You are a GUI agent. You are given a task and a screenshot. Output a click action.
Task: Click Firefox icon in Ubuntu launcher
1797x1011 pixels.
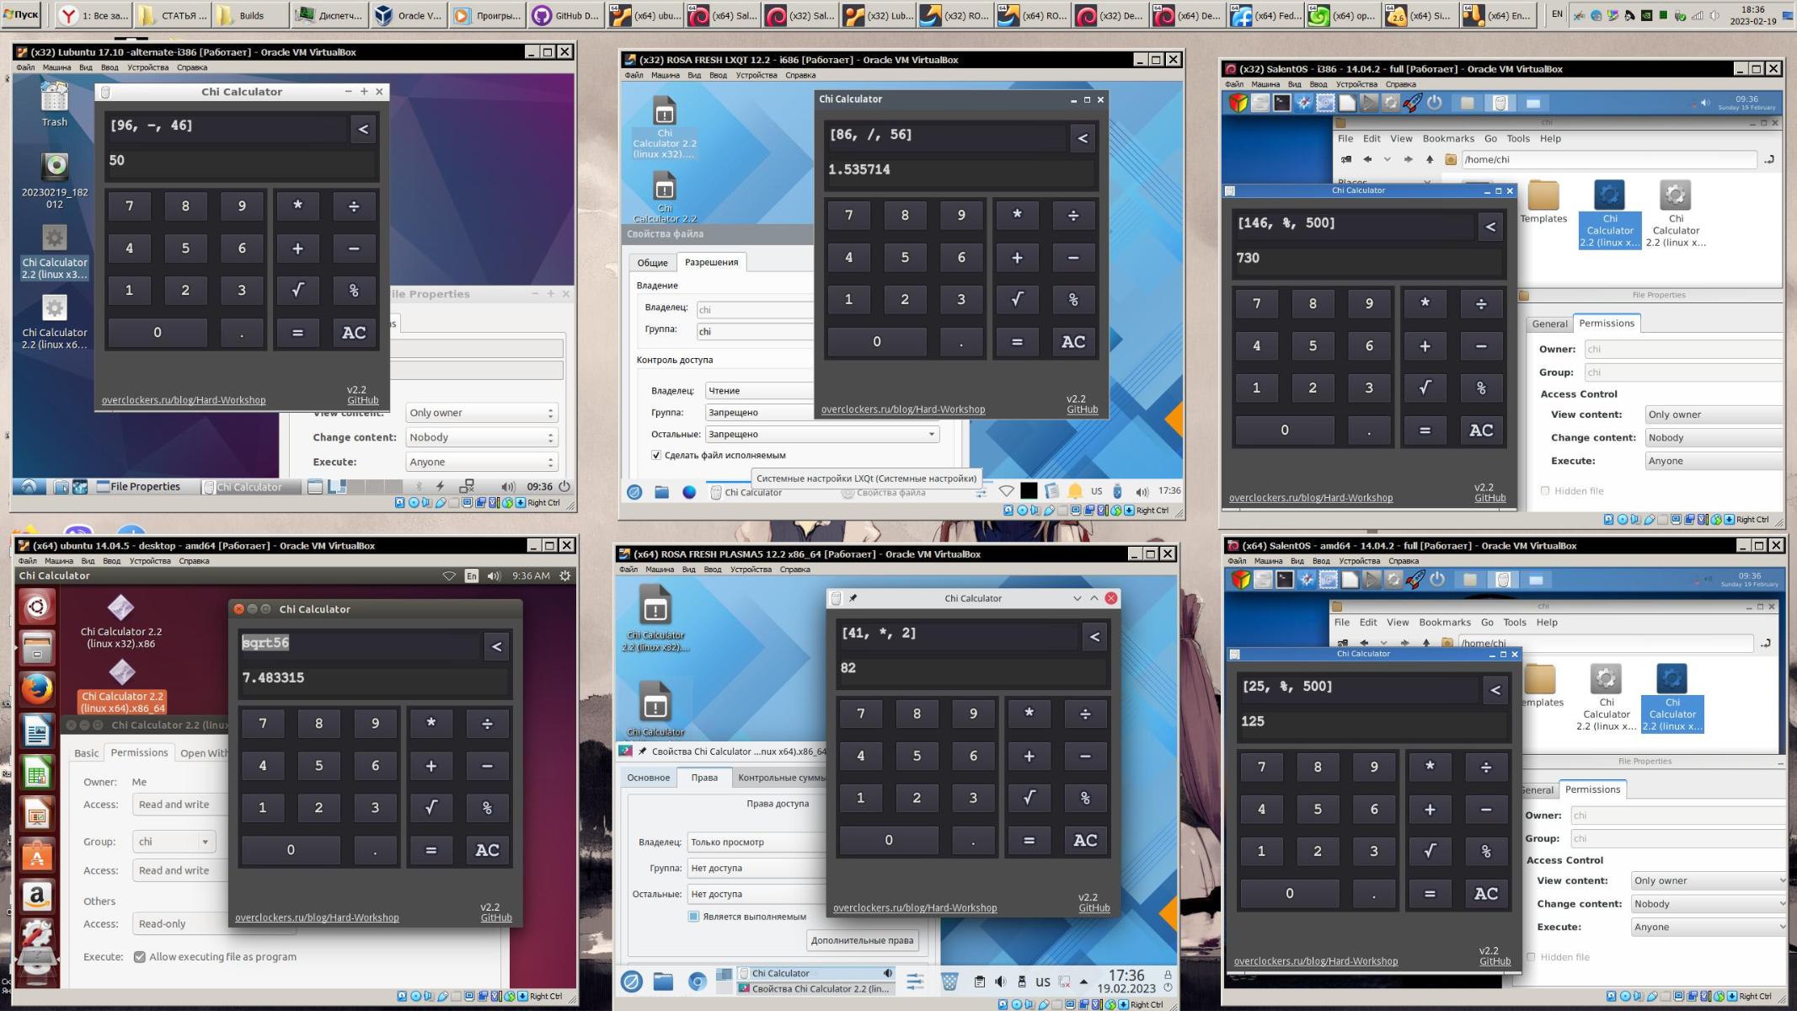(36, 689)
